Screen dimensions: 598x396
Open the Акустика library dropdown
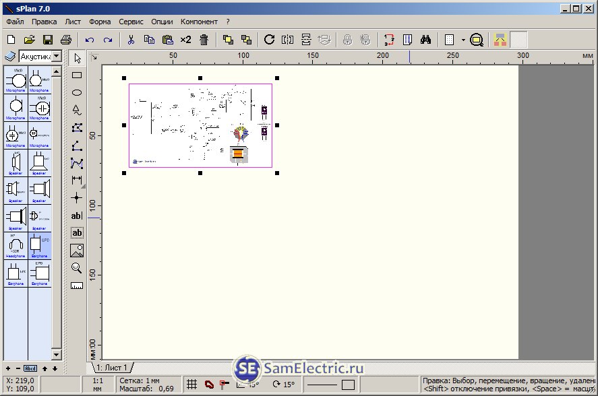pyautogui.click(x=57, y=57)
